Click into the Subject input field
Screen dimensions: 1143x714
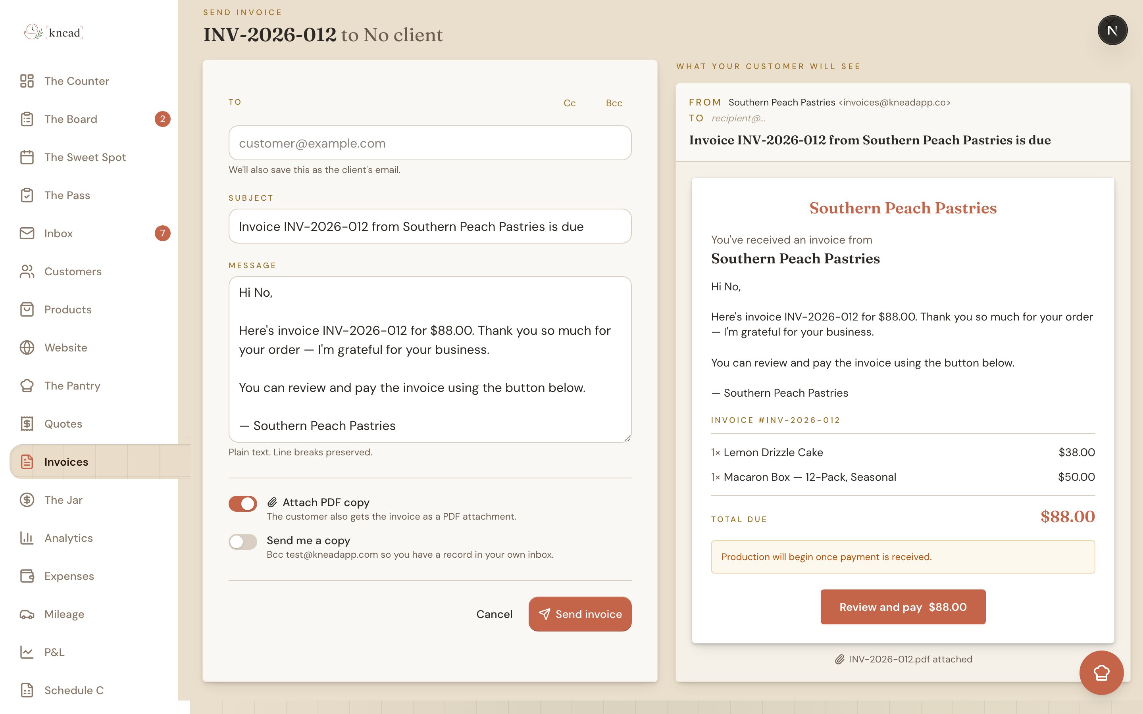[430, 226]
